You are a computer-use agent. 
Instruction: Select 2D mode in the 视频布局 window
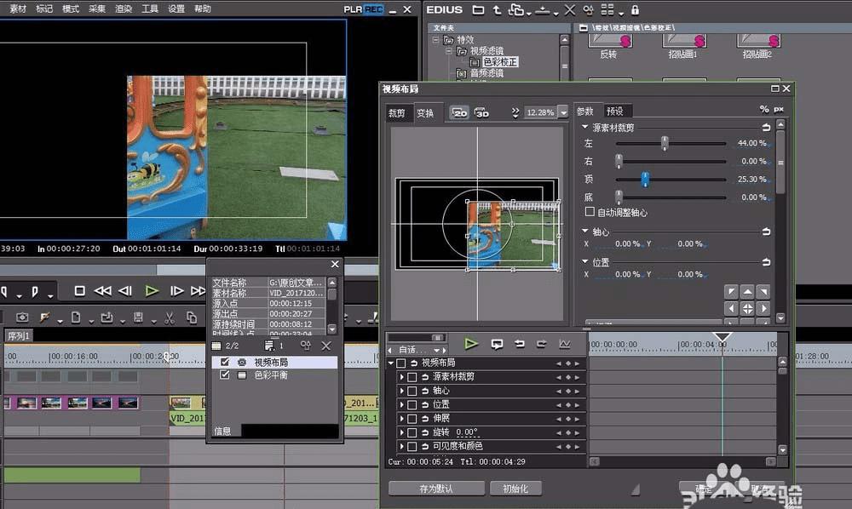pos(460,112)
